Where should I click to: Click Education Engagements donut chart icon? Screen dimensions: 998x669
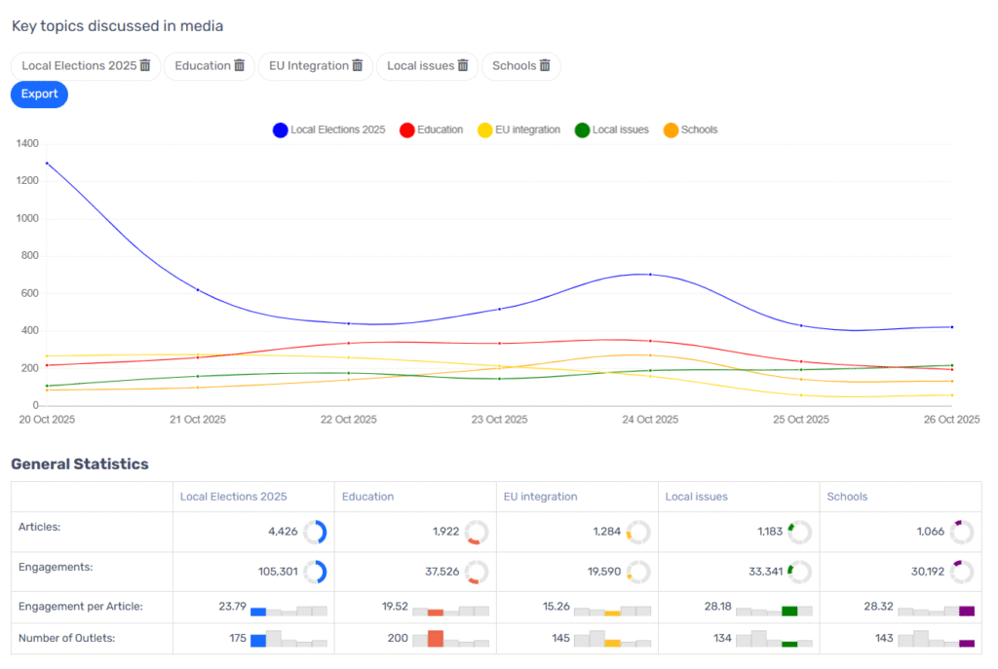(476, 572)
